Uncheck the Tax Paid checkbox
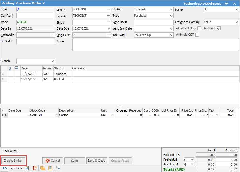Screen dimensions: 240x172 pos(219,28)
